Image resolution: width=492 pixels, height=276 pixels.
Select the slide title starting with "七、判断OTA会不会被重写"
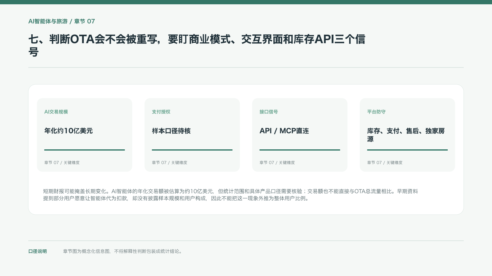[197, 45]
